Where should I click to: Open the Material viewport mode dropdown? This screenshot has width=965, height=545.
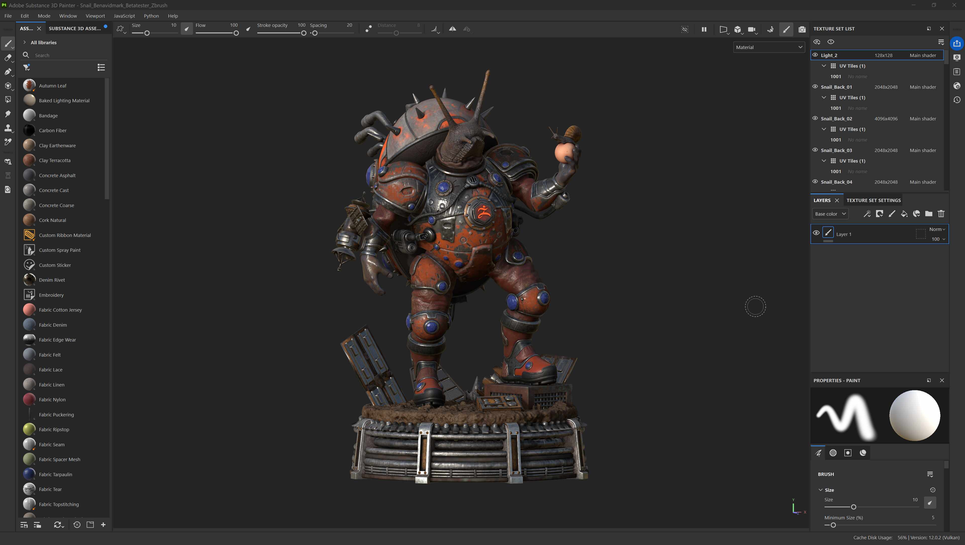pyautogui.click(x=768, y=47)
